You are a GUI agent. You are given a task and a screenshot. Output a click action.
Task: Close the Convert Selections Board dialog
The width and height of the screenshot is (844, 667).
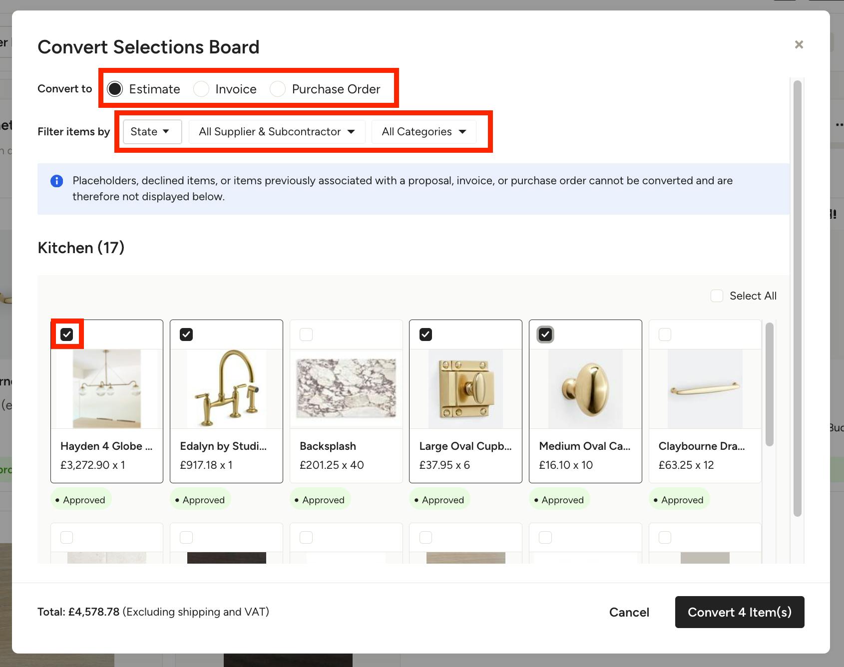[x=799, y=44]
